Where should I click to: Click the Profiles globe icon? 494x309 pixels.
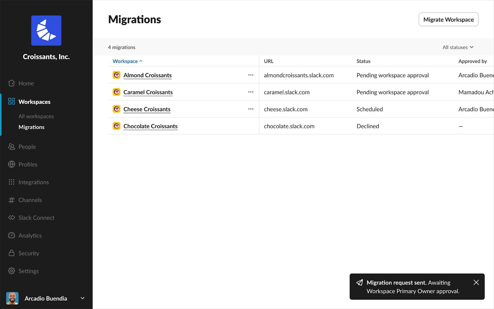click(x=11, y=164)
